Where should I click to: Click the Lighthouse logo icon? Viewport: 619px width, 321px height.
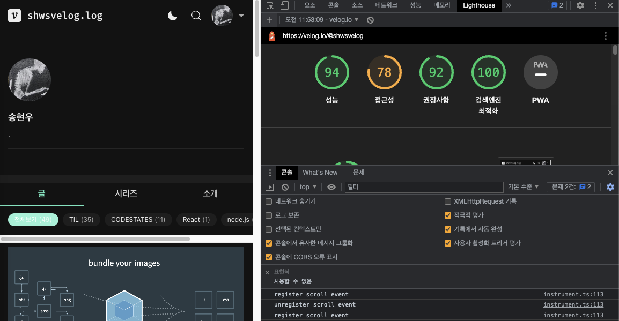click(272, 36)
